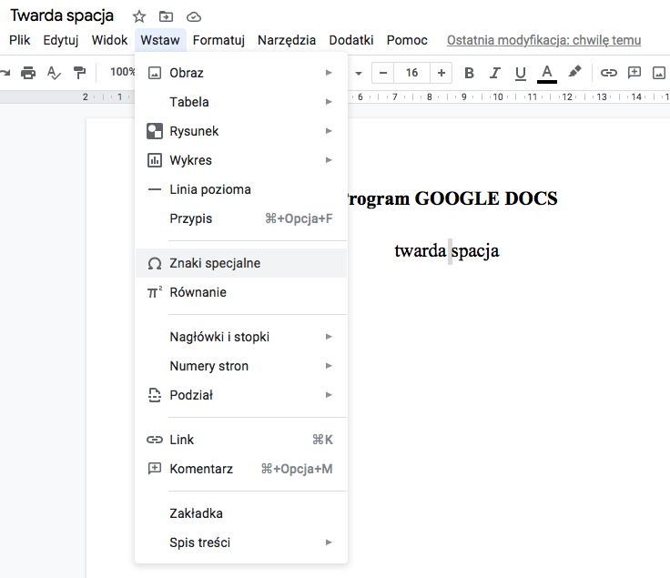Toggle bold formatting
The width and height of the screenshot is (670, 578).
pos(469,73)
